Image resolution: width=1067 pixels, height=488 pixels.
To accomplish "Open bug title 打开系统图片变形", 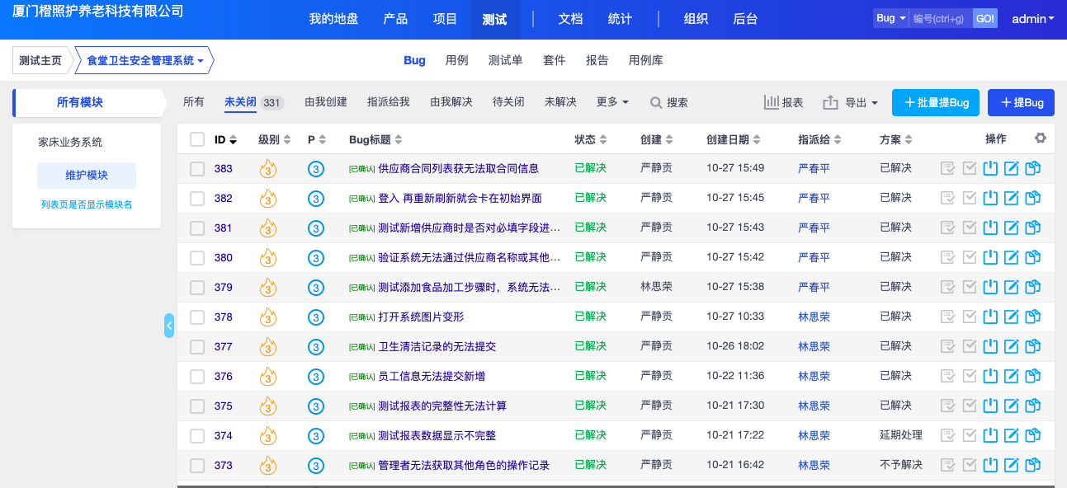I will [421, 317].
